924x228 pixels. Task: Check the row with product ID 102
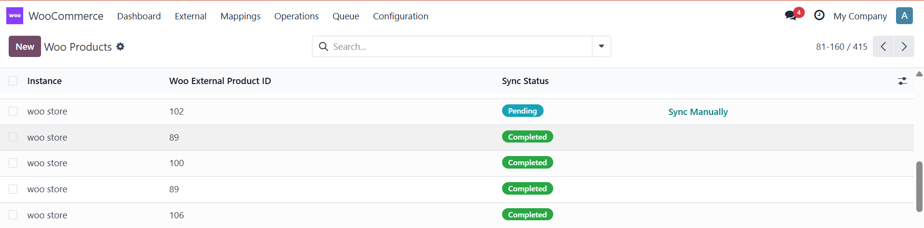(13, 111)
